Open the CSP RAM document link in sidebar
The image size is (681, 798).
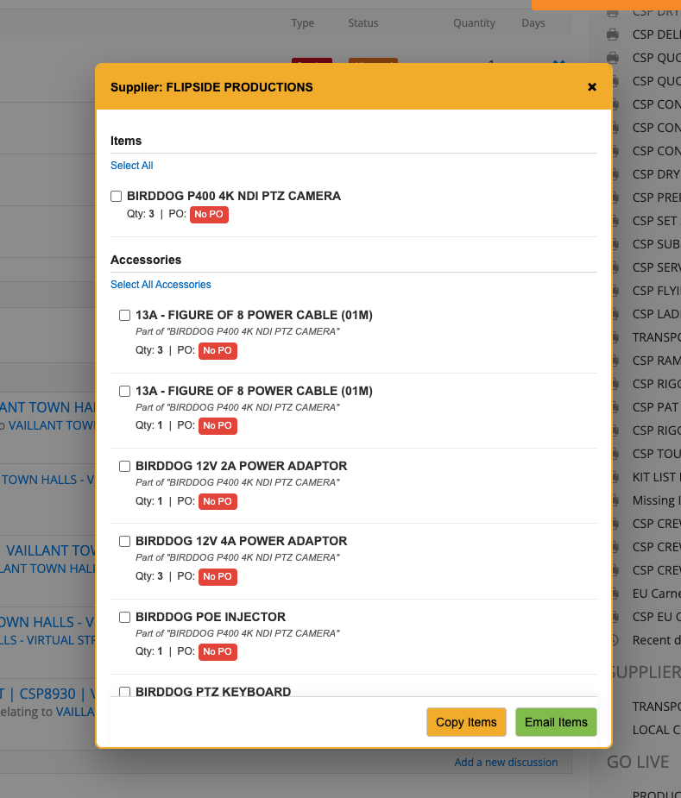(x=657, y=361)
